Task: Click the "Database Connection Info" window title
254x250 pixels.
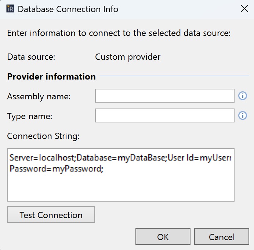Action: click(68, 9)
